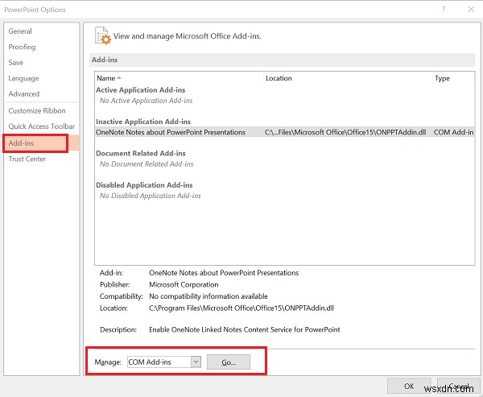
Task: Choose Quick Access Toolbar category
Action: [42, 126]
